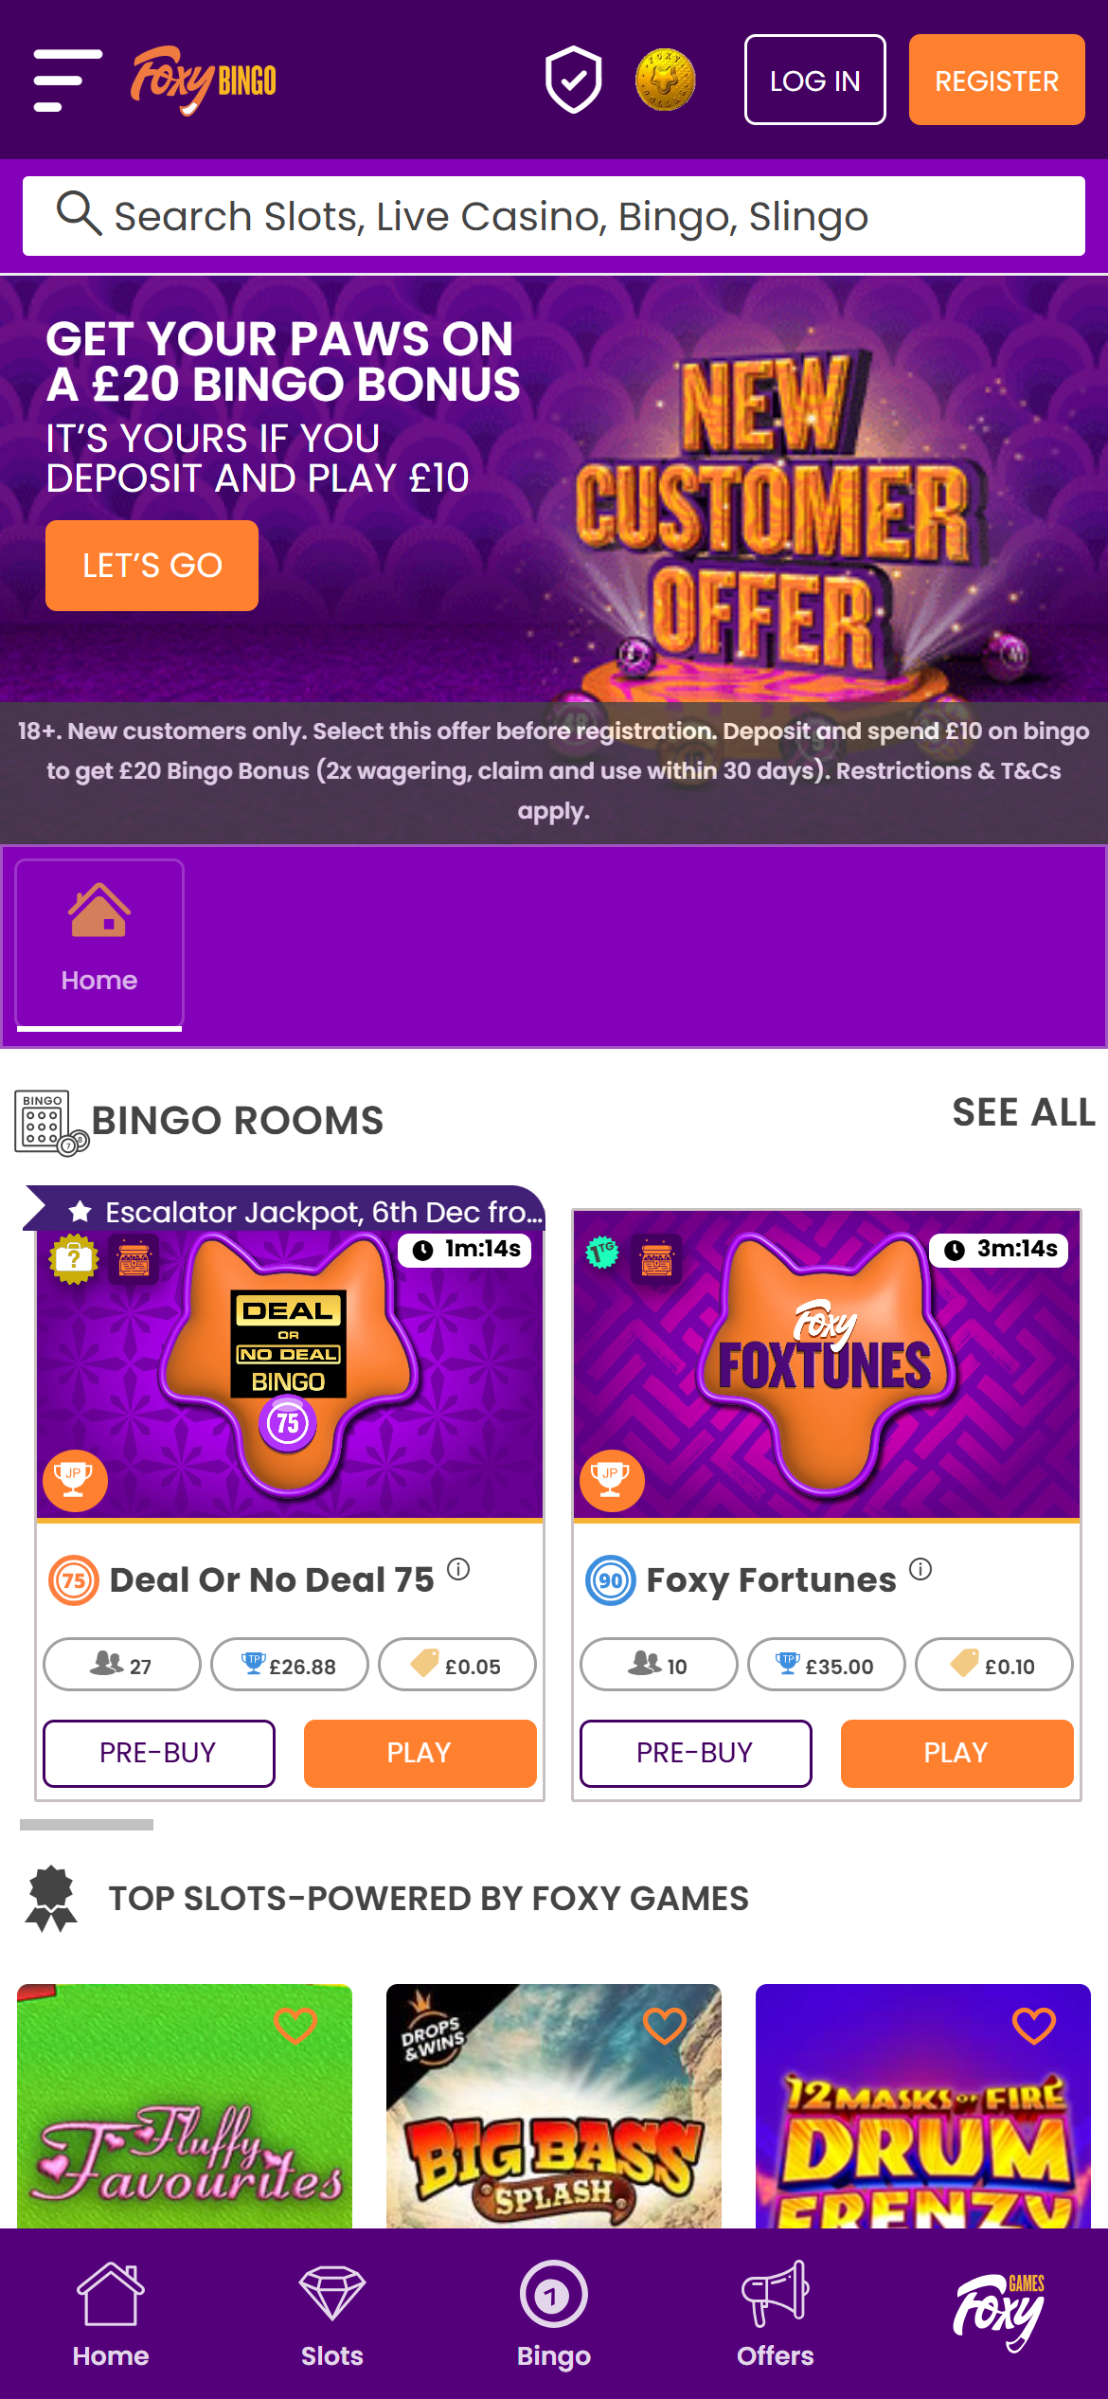Focus the Search Slots, Live Casino field

pyautogui.click(x=554, y=216)
